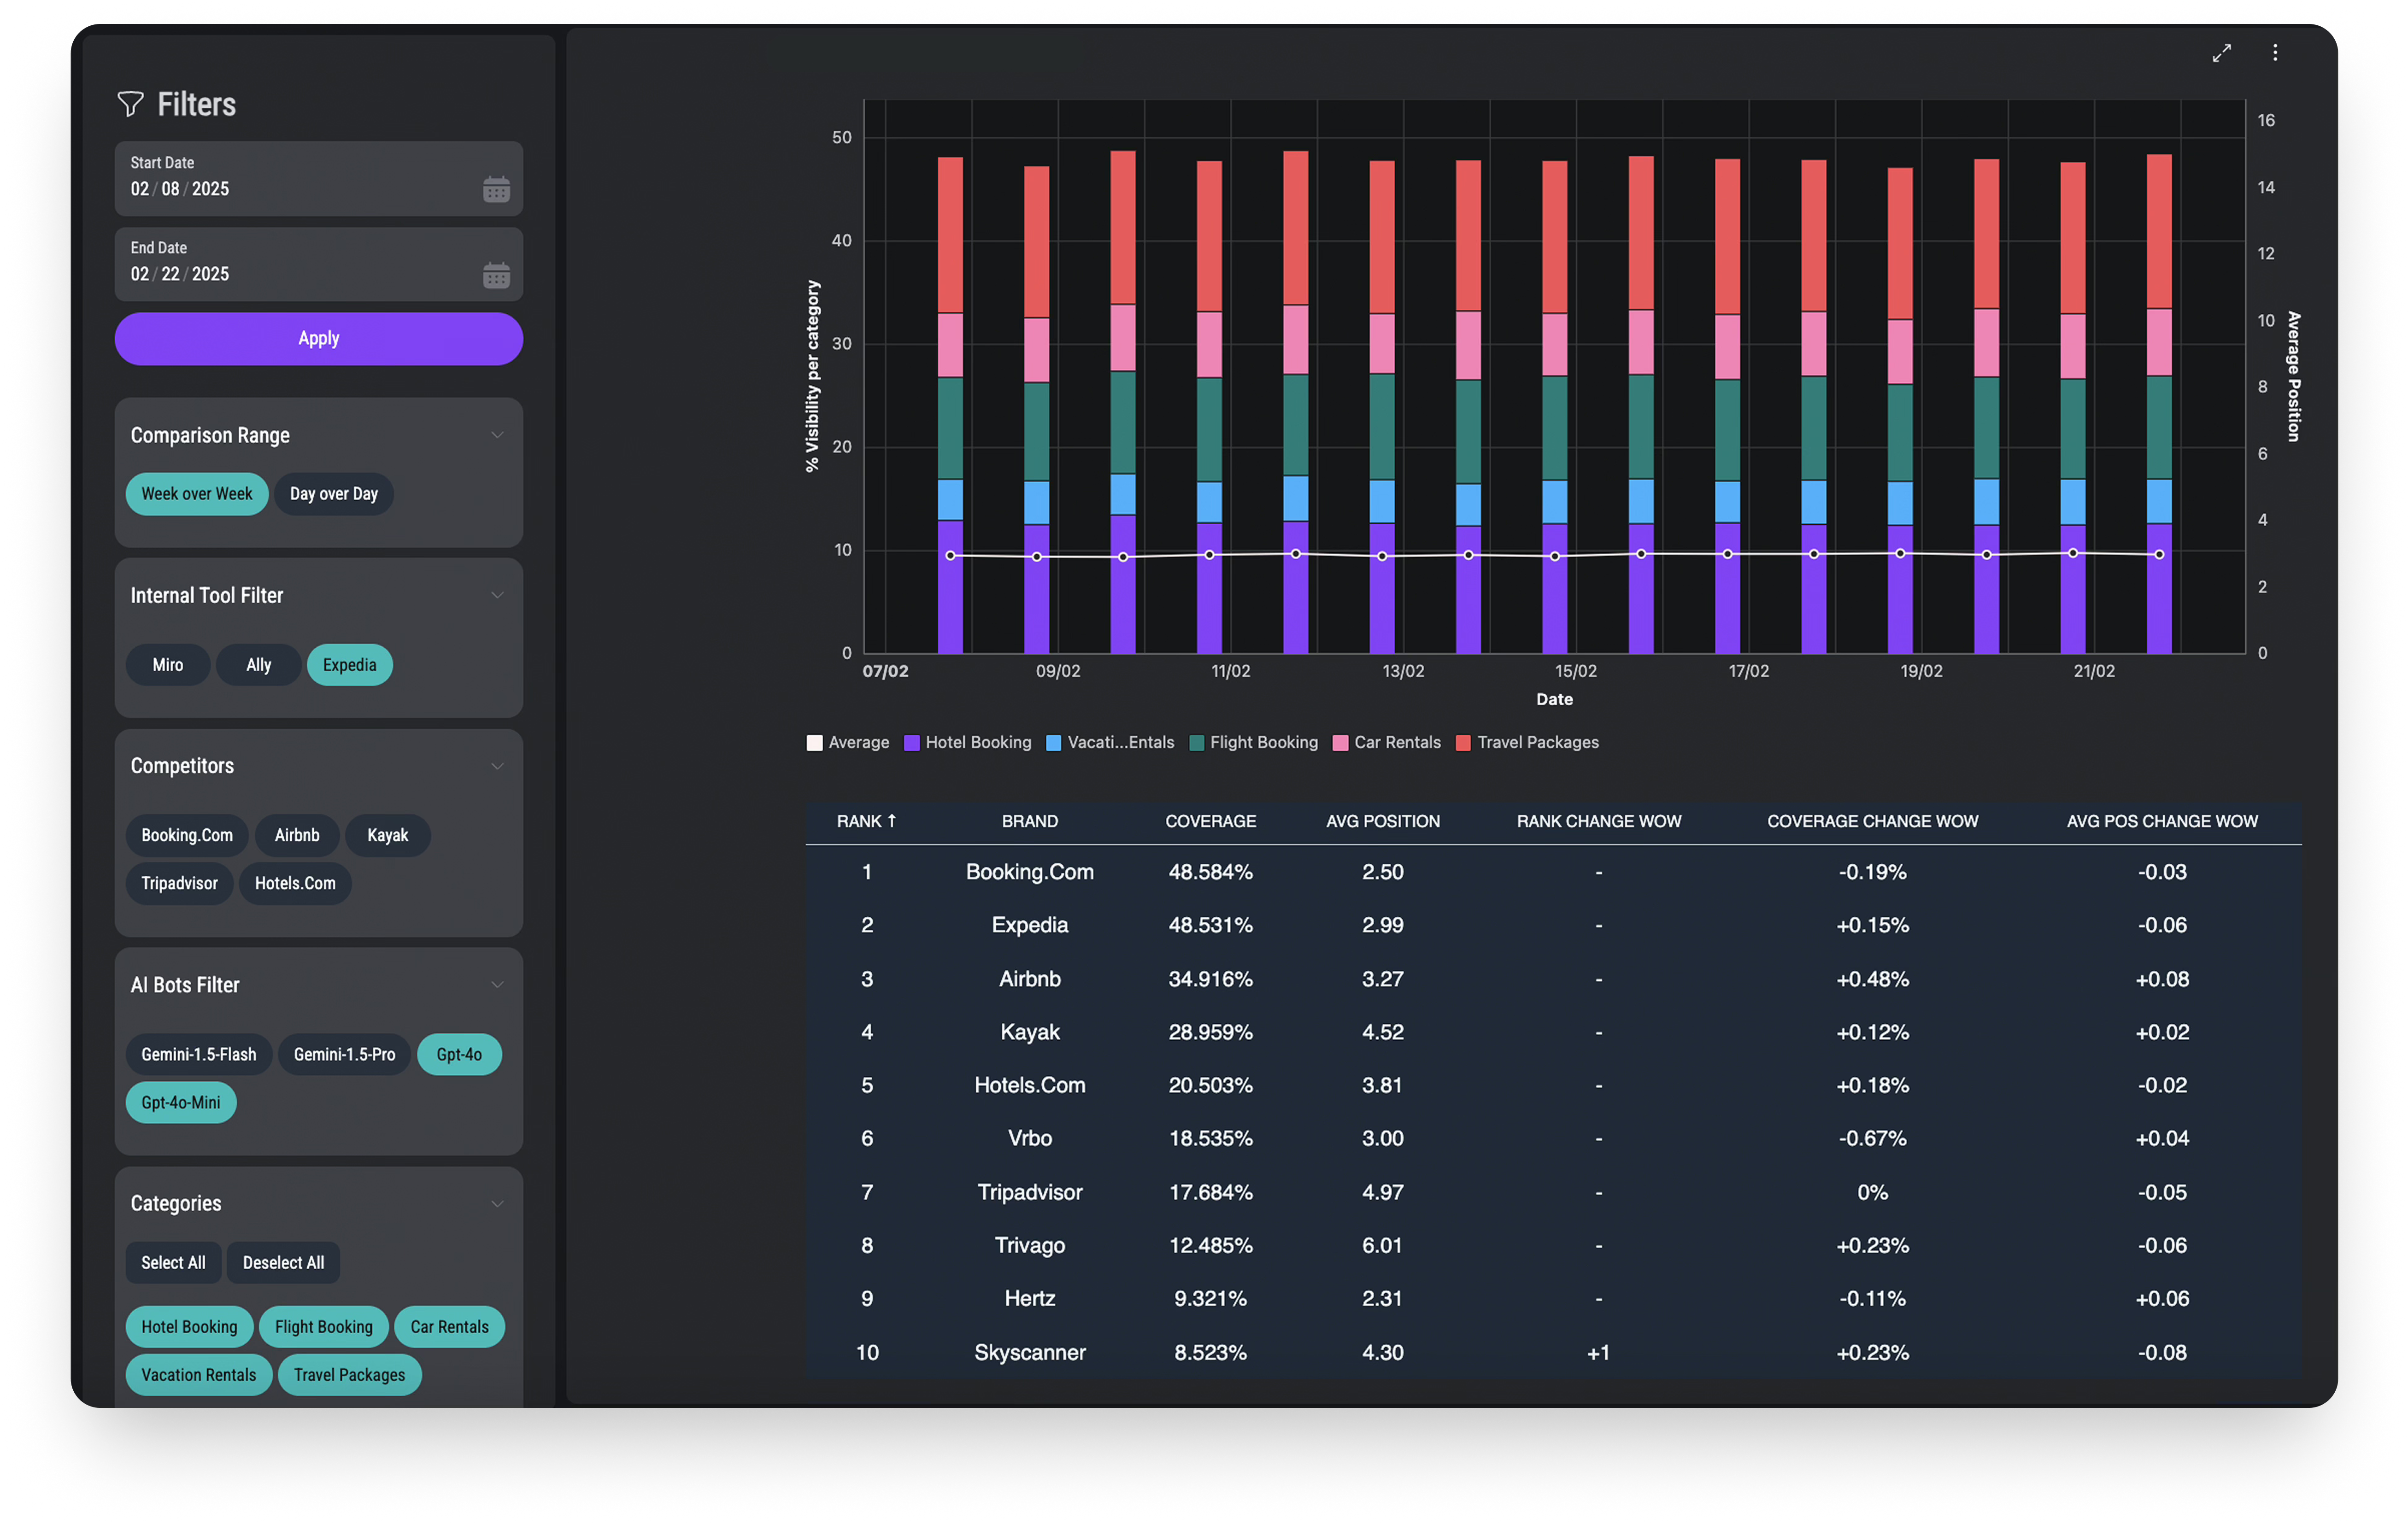Collapse the AI Bots Filter section
Viewport: 2408px width, 1524px height.
click(497, 985)
